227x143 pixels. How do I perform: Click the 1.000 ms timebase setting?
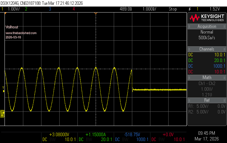[149, 9]
